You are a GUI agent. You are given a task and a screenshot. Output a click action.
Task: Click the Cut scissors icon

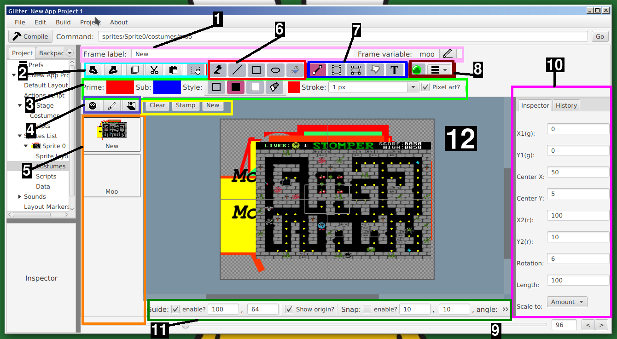[154, 70]
